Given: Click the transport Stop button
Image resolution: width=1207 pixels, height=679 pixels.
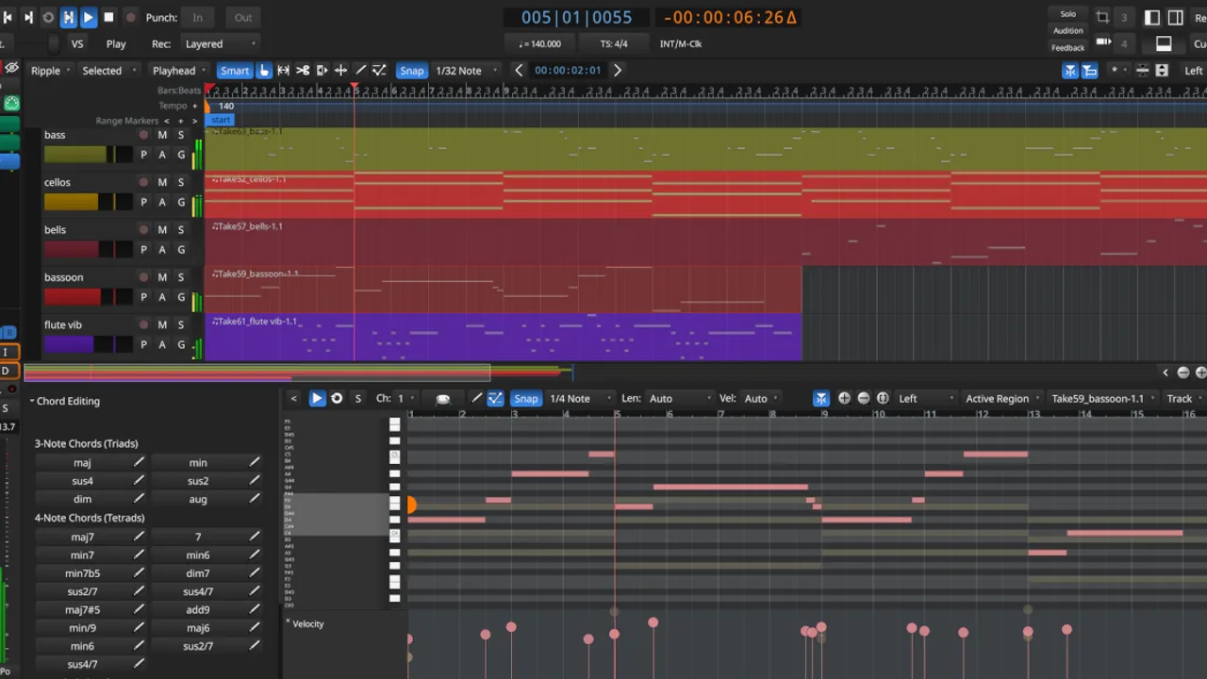Looking at the screenshot, I should (108, 17).
